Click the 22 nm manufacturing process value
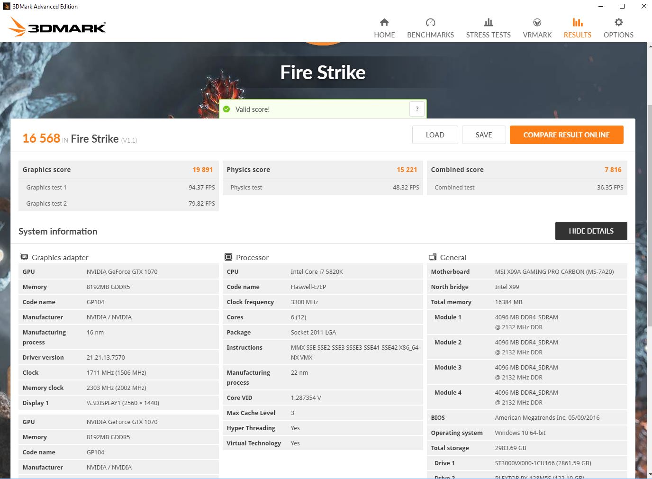Screen dimensions: 652x479 [x=299, y=372]
